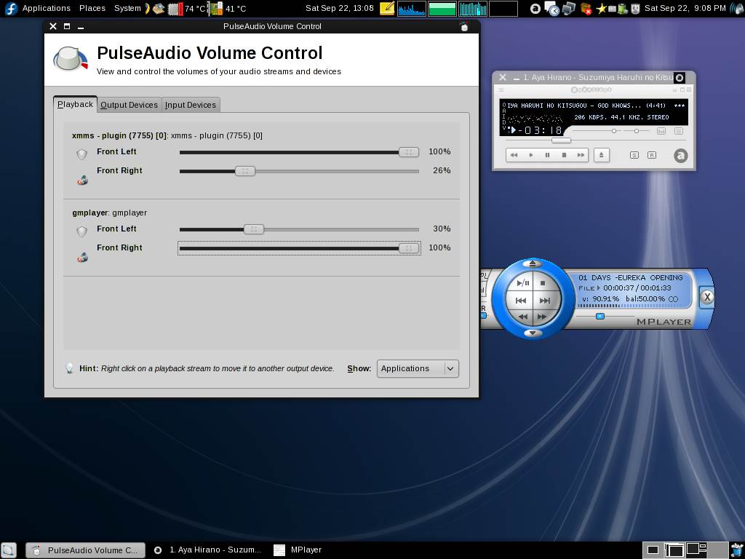Open the Show Applications dropdown
Image resolution: width=745 pixels, height=559 pixels.
418,368
